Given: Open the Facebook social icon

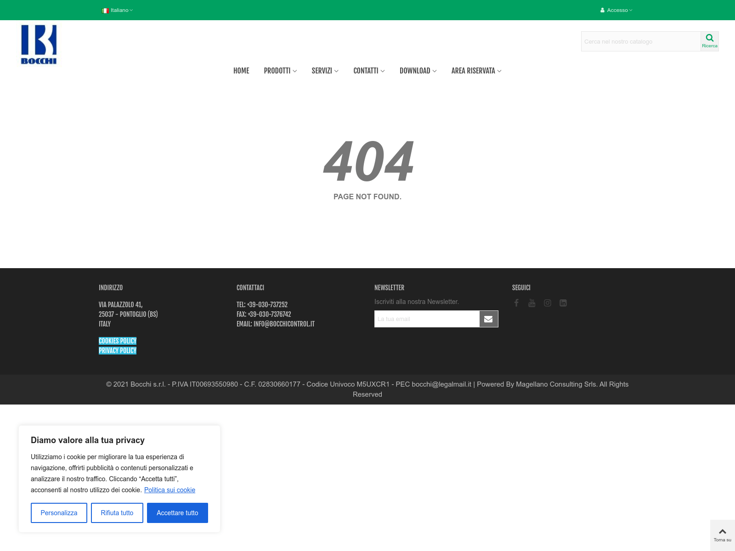Looking at the screenshot, I should click(x=516, y=303).
